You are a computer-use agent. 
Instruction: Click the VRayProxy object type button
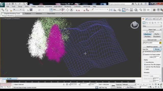point(147,34)
